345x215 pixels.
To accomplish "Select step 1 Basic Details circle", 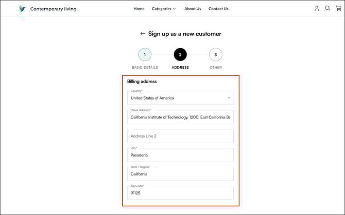I will tap(145, 54).
